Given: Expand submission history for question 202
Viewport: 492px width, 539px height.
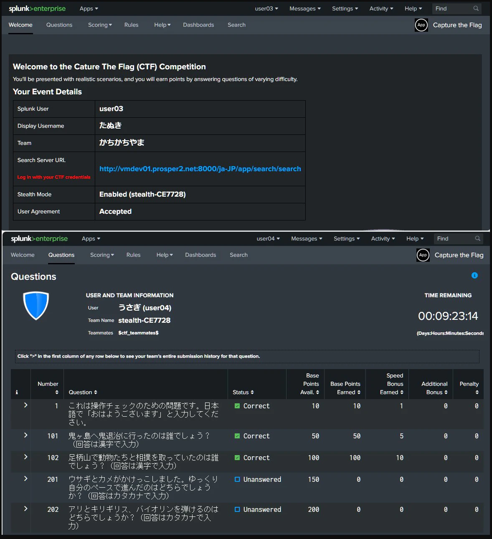Looking at the screenshot, I should (25, 509).
